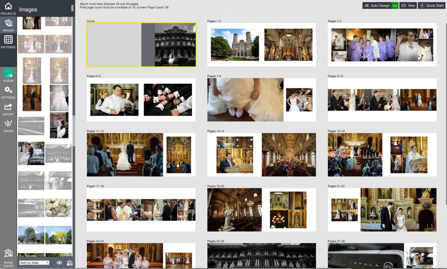Select the Pages 1-2 spread
Screen dimensions: 447x269
261,45
